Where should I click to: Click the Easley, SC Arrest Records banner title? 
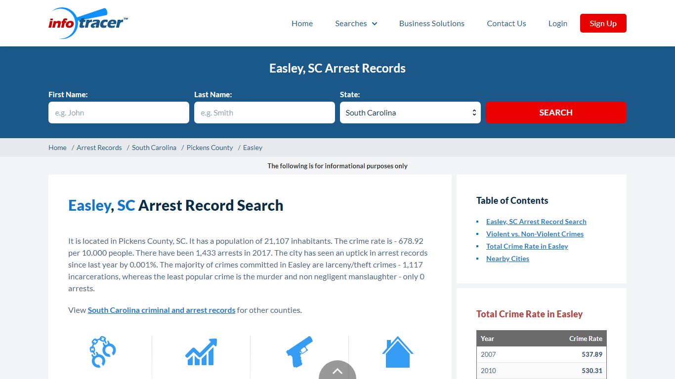[x=337, y=68]
